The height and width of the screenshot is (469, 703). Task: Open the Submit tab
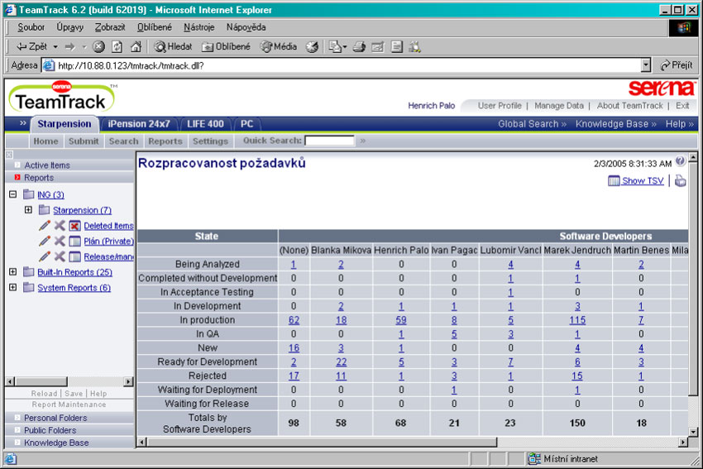(x=84, y=141)
